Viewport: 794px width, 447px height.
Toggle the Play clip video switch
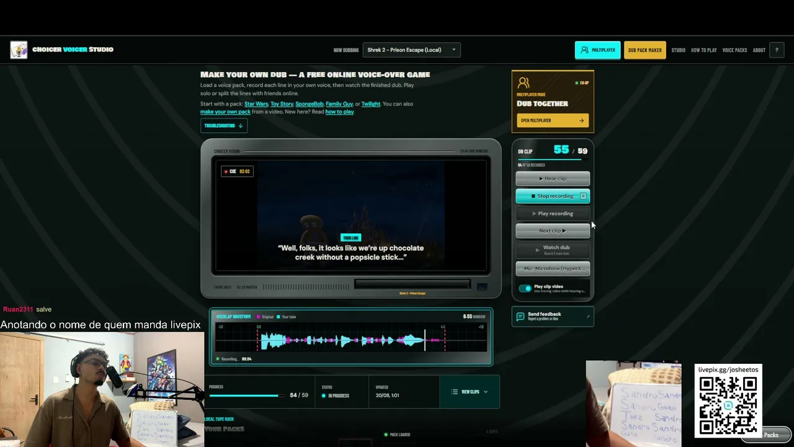click(525, 289)
